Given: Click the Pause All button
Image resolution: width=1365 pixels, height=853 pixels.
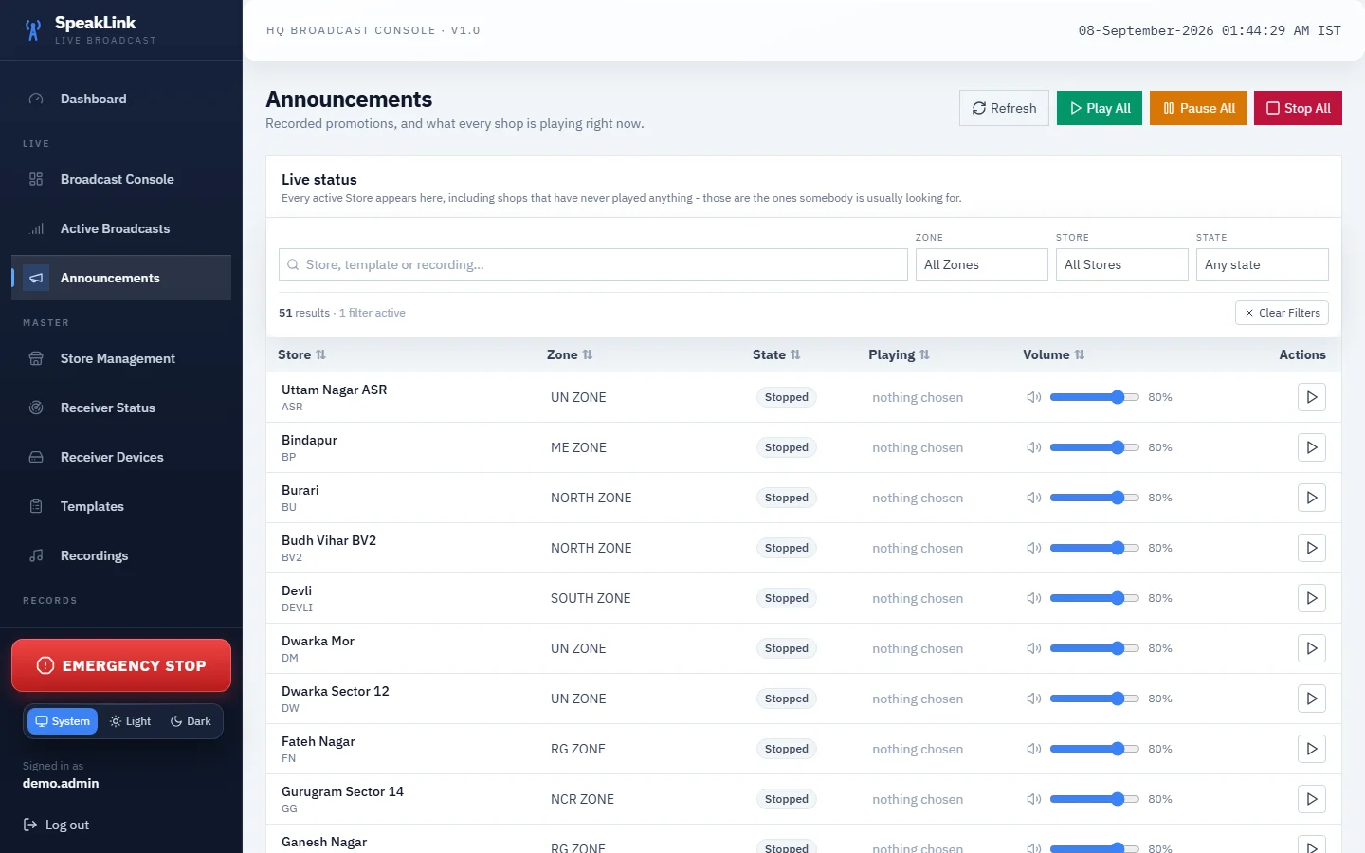Looking at the screenshot, I should coord(1198,108).
